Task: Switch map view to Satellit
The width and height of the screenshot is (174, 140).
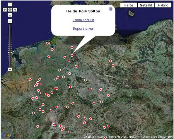Action: pyautogui.click(x=146, y=5)
